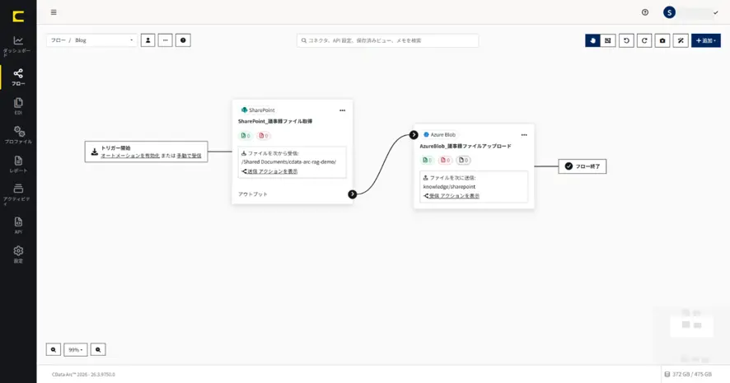Activate the hand pan tool

[x=592, y=40]
